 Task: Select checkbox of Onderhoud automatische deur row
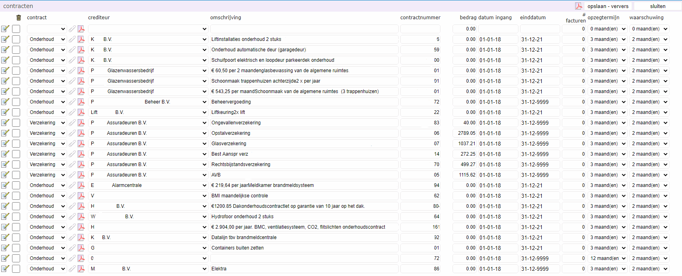coord(16,50)
